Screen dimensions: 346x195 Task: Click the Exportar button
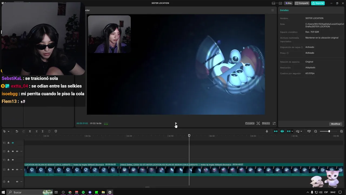coord(318,3)
